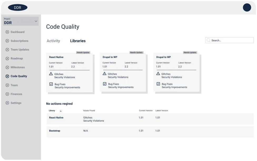Toggle Bug Fixes checkbox on rightmost Drupal card
257x161 pixels.
click(158, 84)
